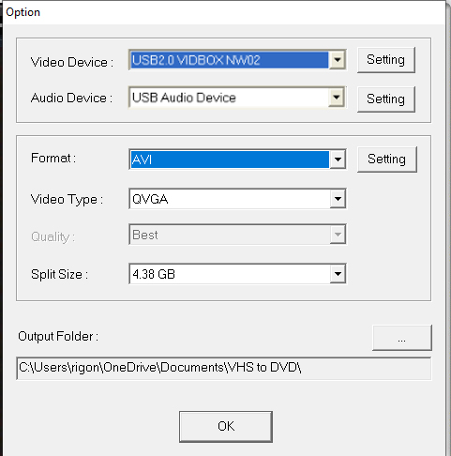Open the Format dropdown arrow
The image size is (451, 456).
(338, 160)
